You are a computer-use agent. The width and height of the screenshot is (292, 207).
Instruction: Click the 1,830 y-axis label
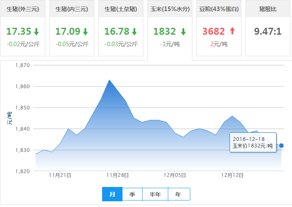[22, 150]
